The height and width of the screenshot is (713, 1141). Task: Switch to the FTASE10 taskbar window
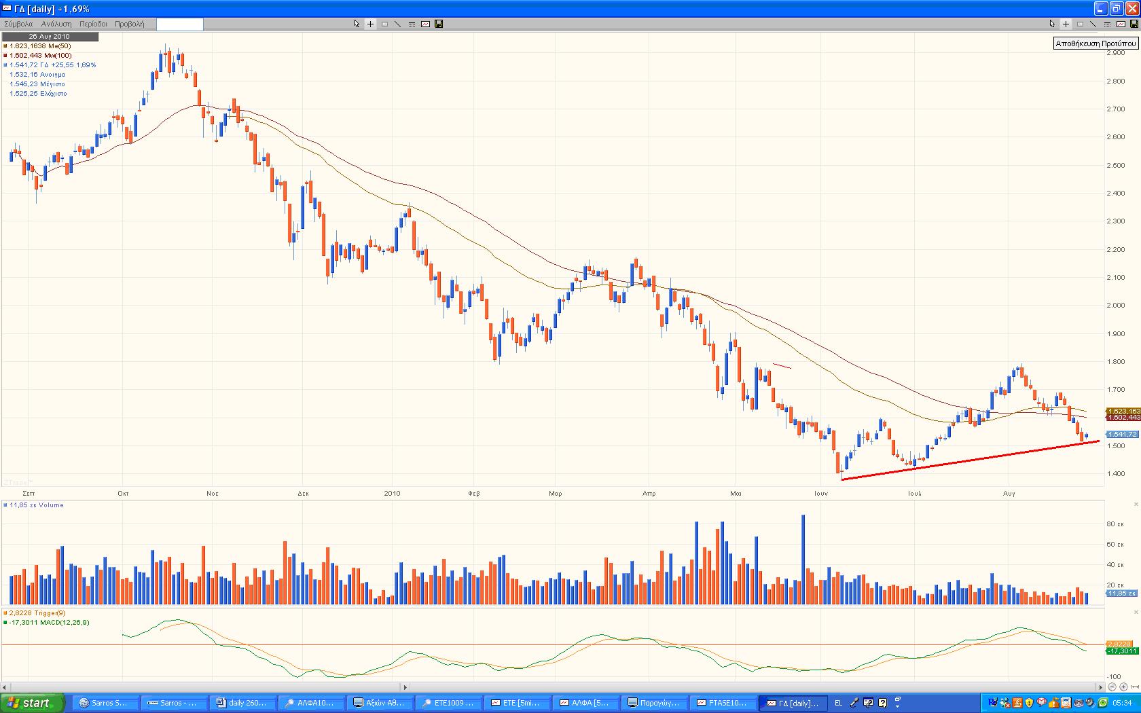[724, 703]
